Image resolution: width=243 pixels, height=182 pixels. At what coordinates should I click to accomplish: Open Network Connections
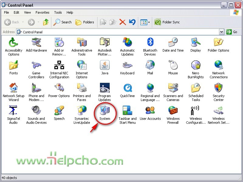click(x=218, y=69)
